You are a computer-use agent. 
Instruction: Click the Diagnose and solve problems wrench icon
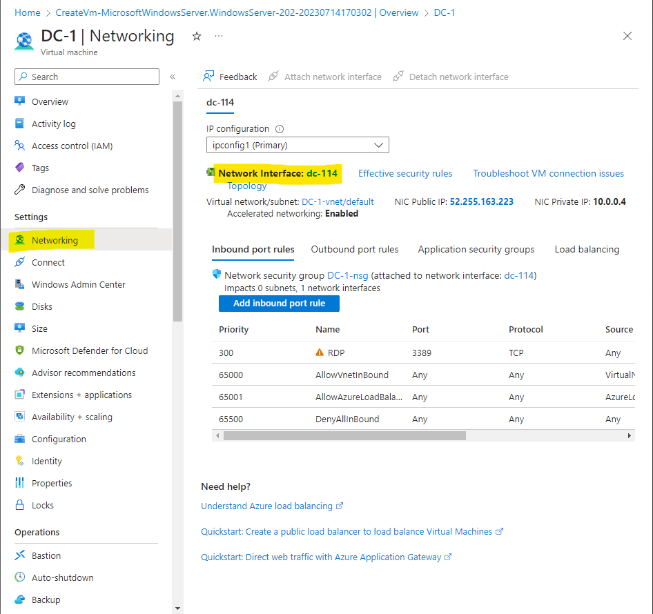(x=19, y=190)
